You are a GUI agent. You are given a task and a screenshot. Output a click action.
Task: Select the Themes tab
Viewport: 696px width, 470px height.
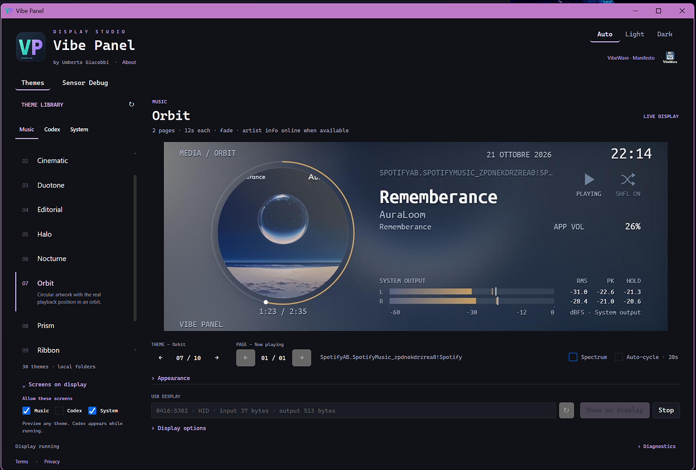(33, 83)
